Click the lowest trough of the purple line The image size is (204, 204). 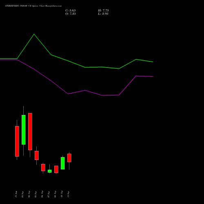point(102,95)
